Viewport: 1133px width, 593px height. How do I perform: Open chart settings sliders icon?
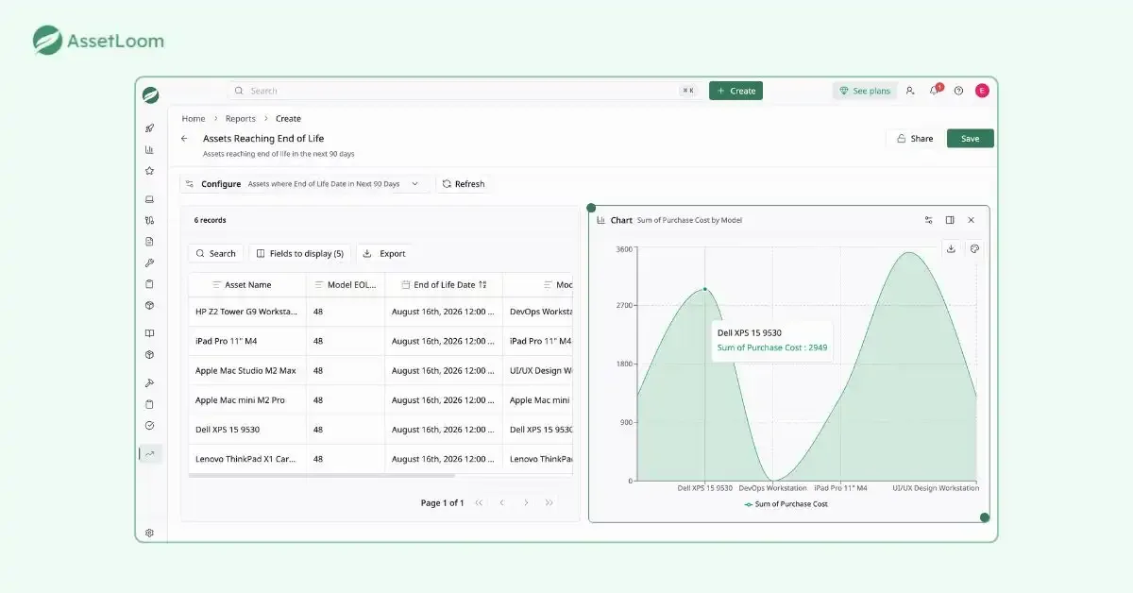click(929, 220)
